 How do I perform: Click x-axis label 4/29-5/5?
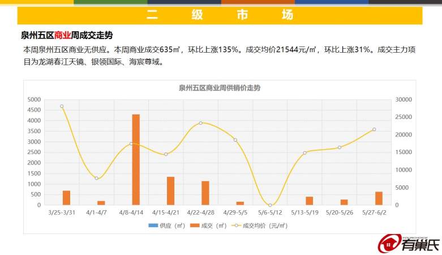pos(235,212)
